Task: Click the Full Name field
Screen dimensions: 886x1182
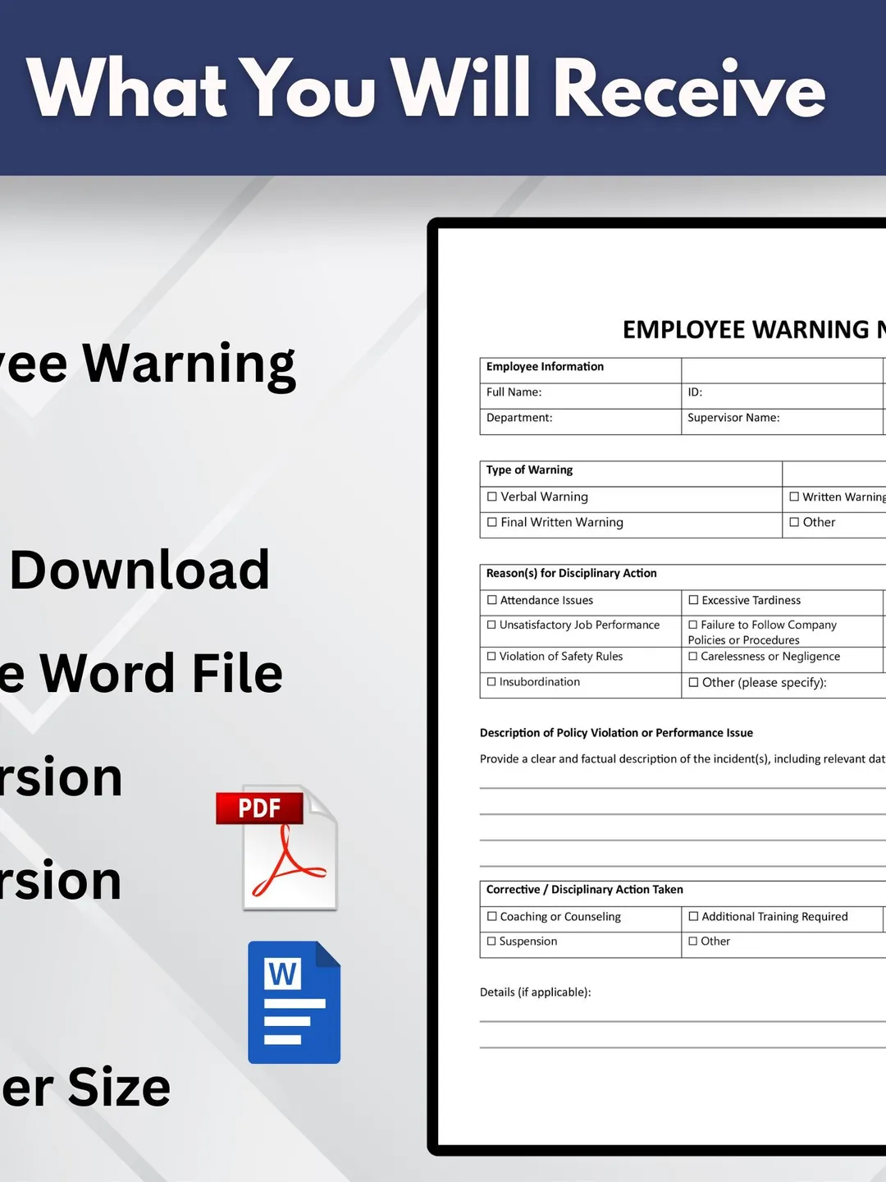Action: 581,396
